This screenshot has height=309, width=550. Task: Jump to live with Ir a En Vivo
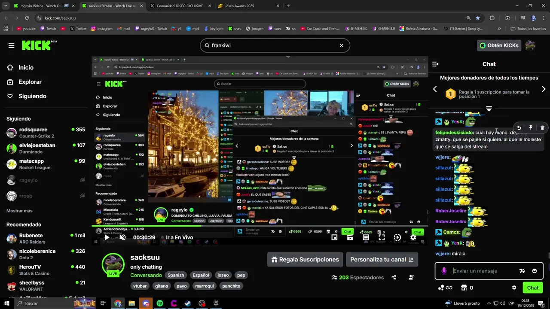coord(177,237)
